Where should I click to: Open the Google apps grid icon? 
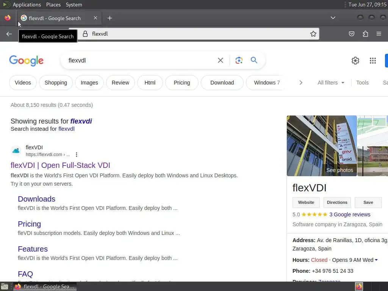[x=373, y=61]
